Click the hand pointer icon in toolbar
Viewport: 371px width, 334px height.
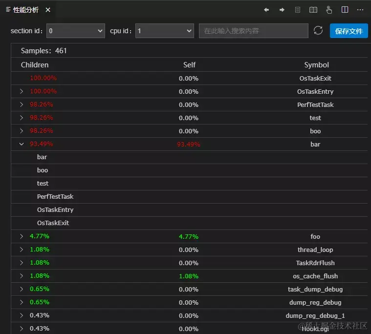329,10
